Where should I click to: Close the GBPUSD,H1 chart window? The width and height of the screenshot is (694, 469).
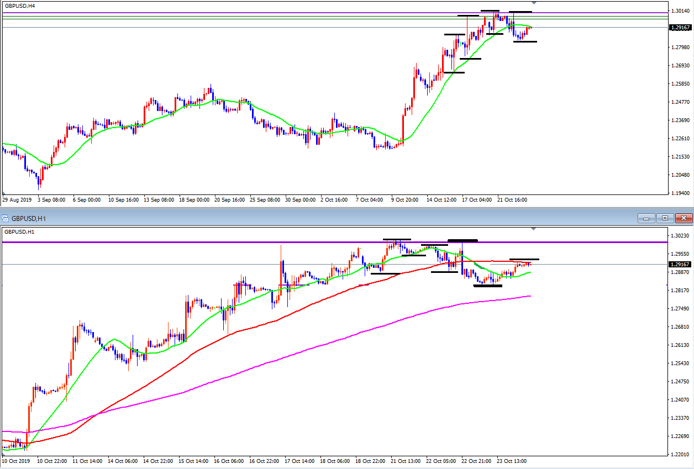(x=684, y=218)
